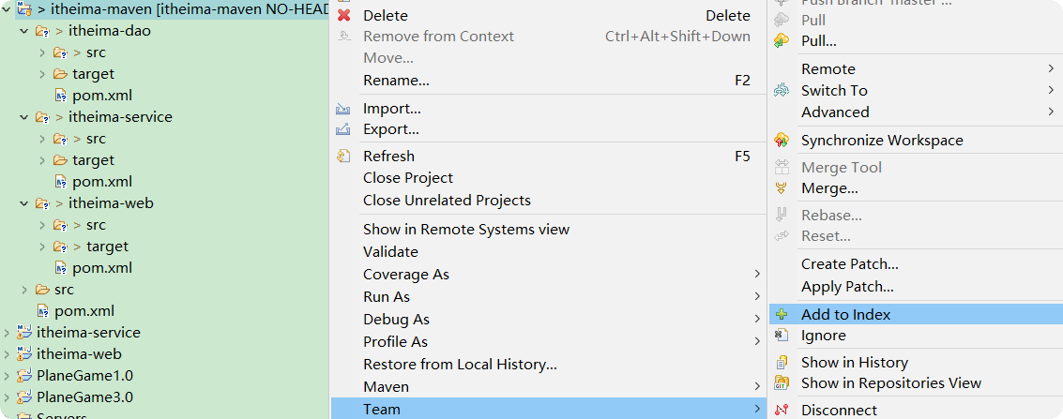Image resolution: width=1063 pixels, height=419 pixels.
Task: Open the Remote submenu
Action: (828, 68)
